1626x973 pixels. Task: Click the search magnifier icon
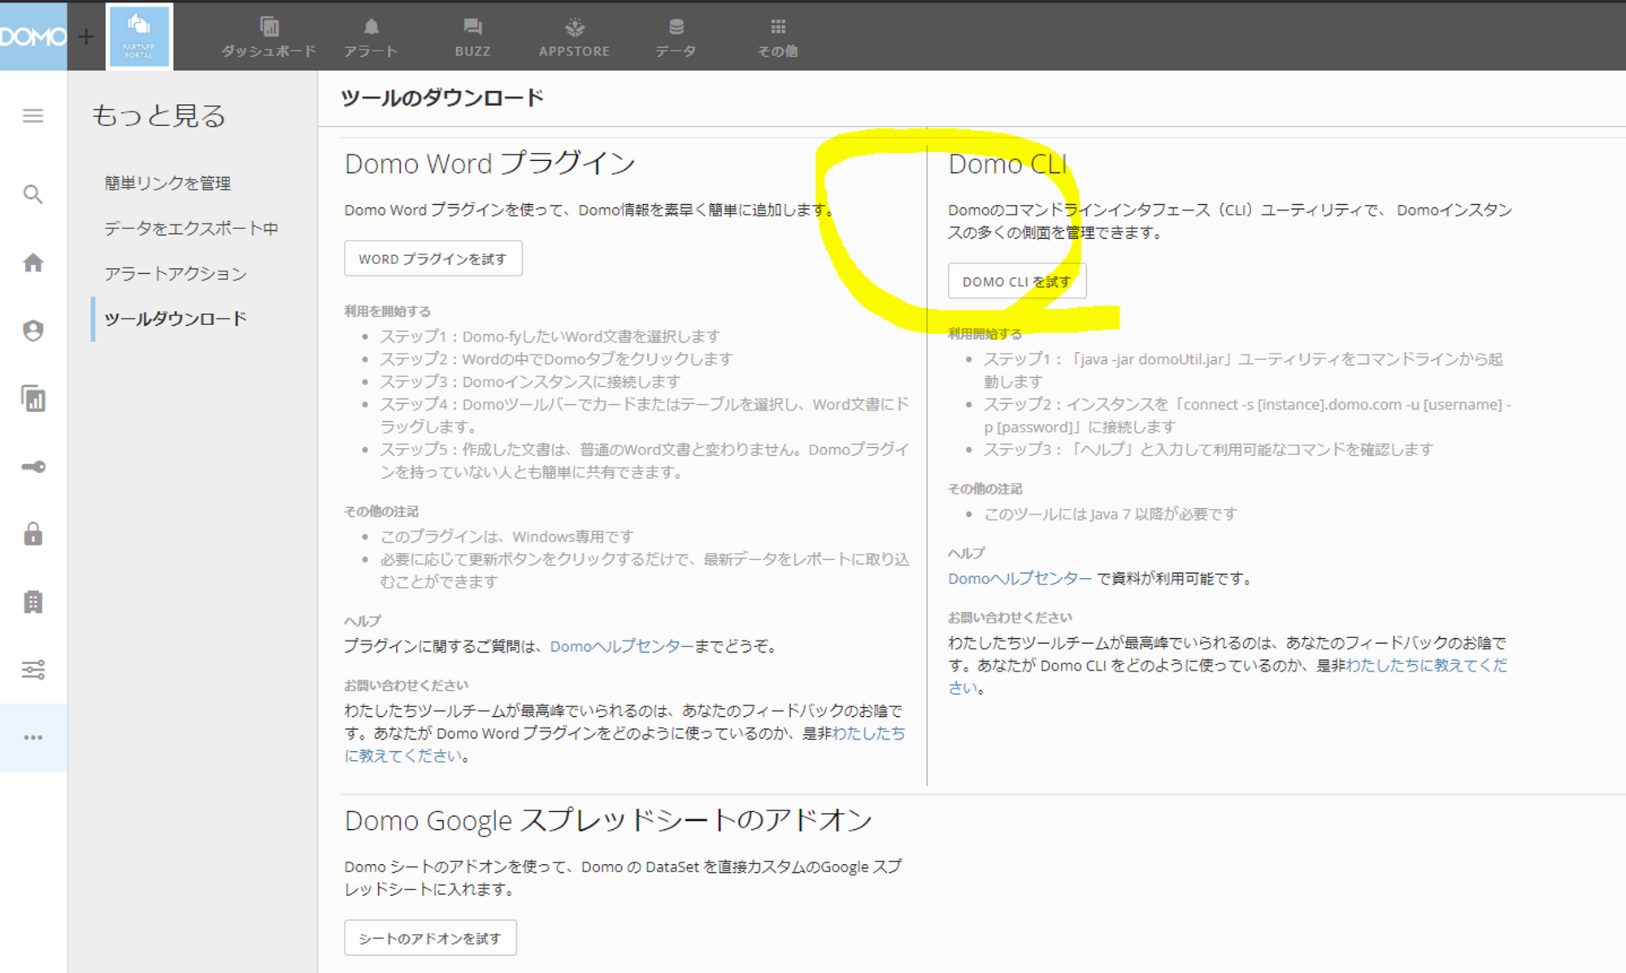tap(33, 194)
